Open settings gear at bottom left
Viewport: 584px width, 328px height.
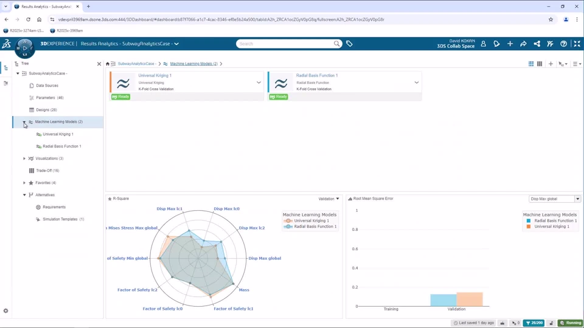(5, 311)
